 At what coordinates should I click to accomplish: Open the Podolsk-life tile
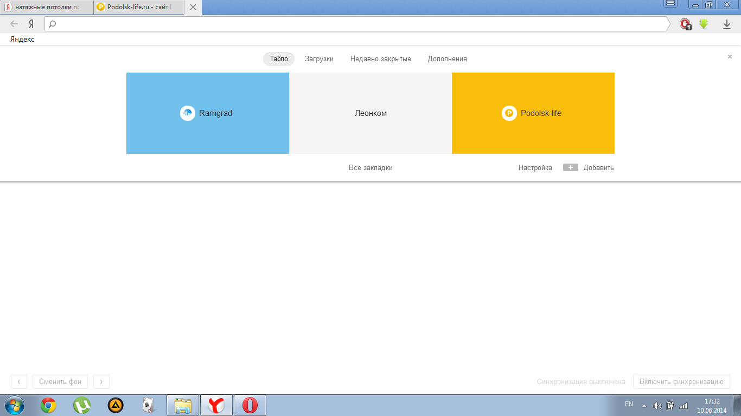pos(533,113)
